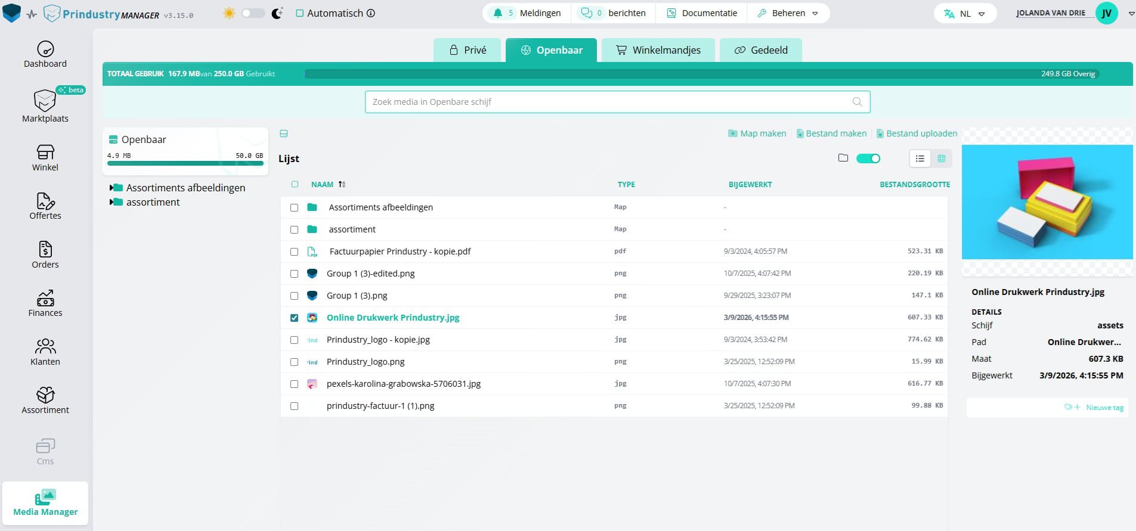Screen dimensions: 1136x531
Task: Switch to the Winkelmandjes tab
Action: [658, 50]
